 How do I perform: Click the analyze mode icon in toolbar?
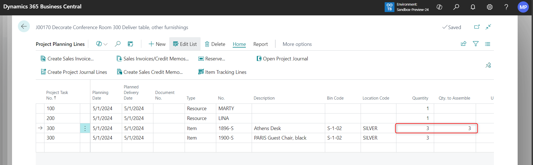(x=130, y=44)
